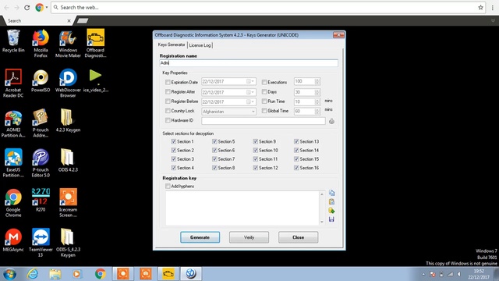
Task: Adjust the Run Time mins spinner
Action: pyautogui.click(x=317, y=102)
